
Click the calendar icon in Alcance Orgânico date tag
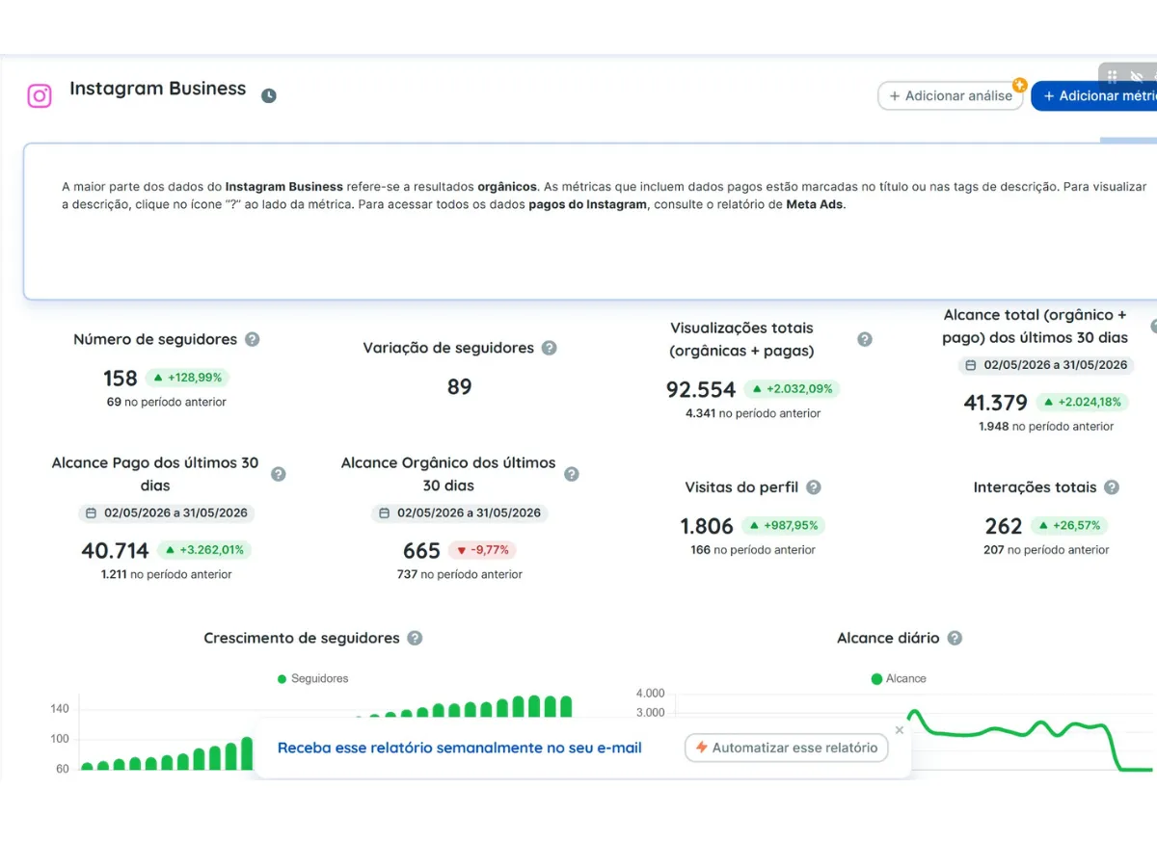[385, 513]
